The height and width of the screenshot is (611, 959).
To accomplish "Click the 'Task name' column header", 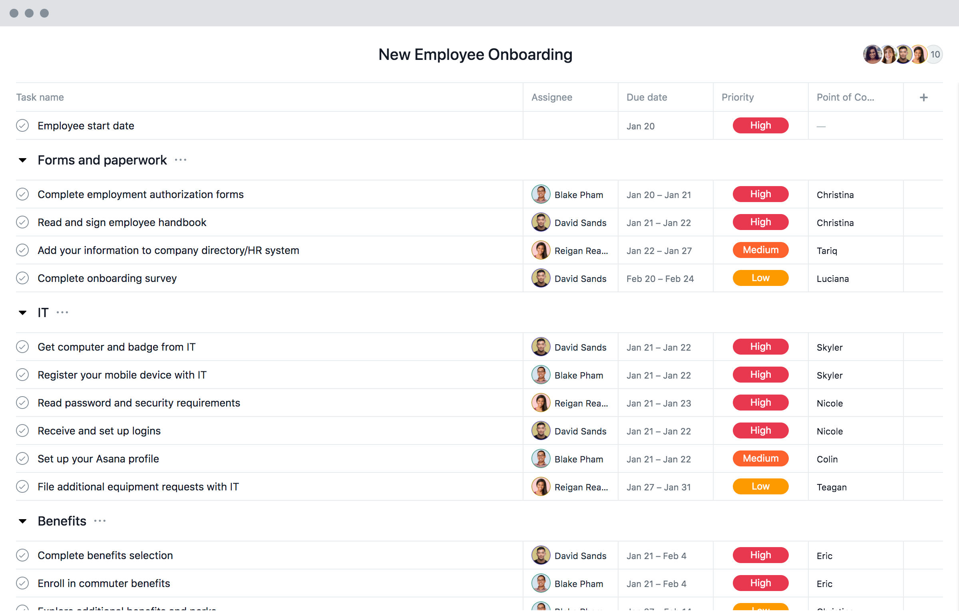I will tap(40, 97).
